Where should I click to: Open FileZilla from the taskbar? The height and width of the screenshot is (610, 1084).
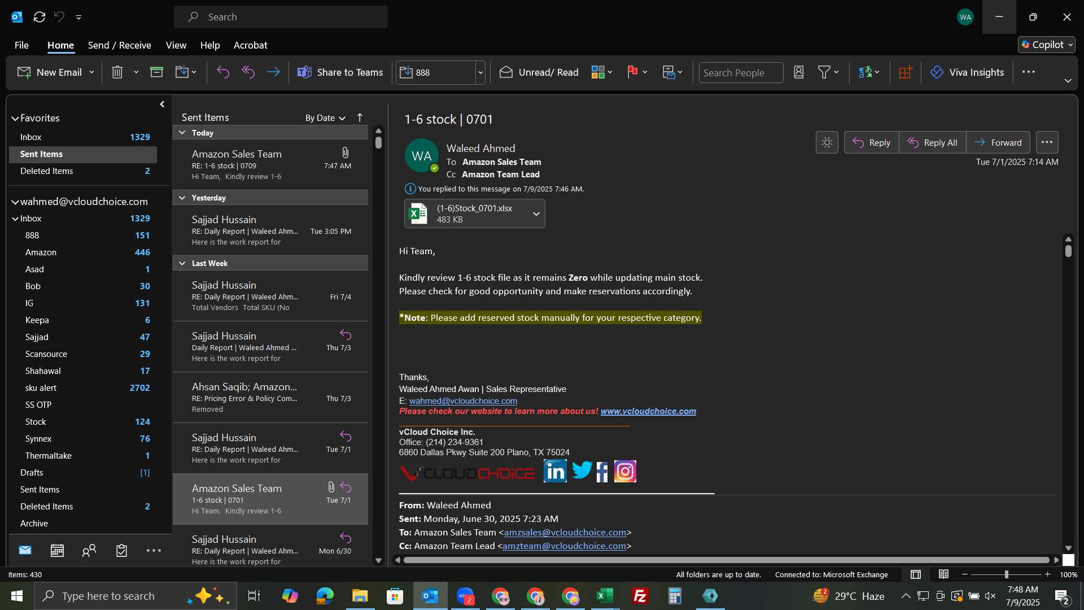[x=640, y=596]
